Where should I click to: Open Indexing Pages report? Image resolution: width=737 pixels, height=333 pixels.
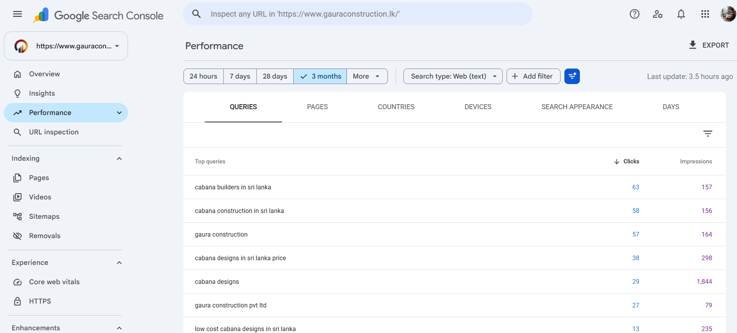click(x=66, y=178)
